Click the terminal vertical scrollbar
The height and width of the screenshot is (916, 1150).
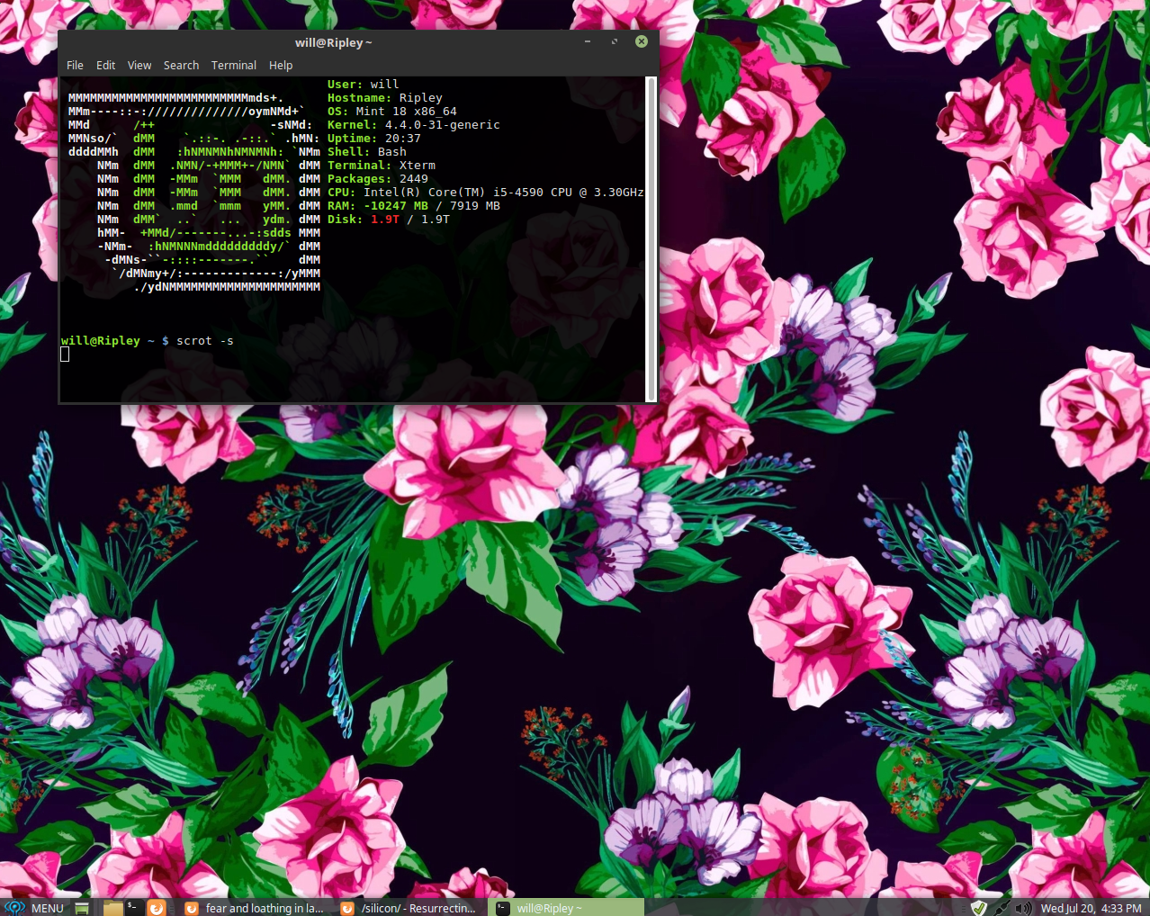[x=651, y=238]
